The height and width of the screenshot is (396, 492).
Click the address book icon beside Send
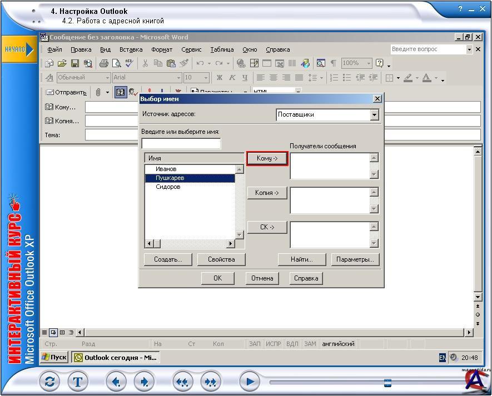click(x=121, y=92)
